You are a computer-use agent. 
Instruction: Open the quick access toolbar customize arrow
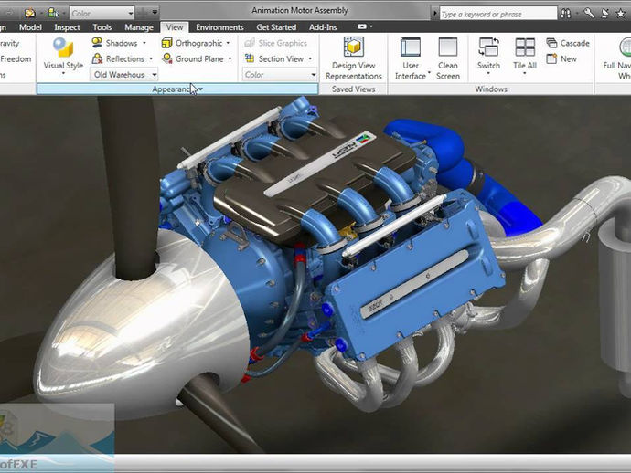point(155,13)
